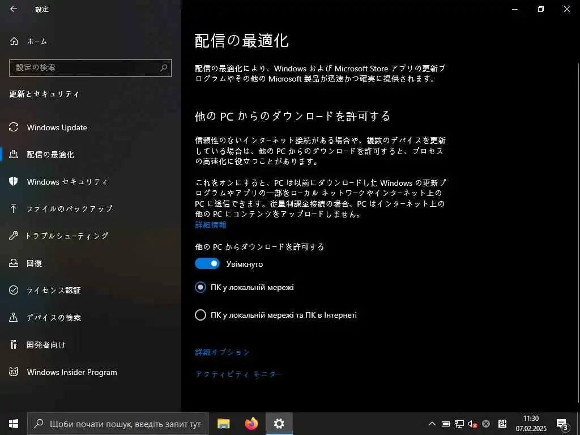
Task: Open 回復 section
Action: (91, 263)
